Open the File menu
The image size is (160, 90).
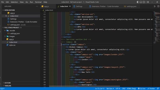[x=2, y=2]
